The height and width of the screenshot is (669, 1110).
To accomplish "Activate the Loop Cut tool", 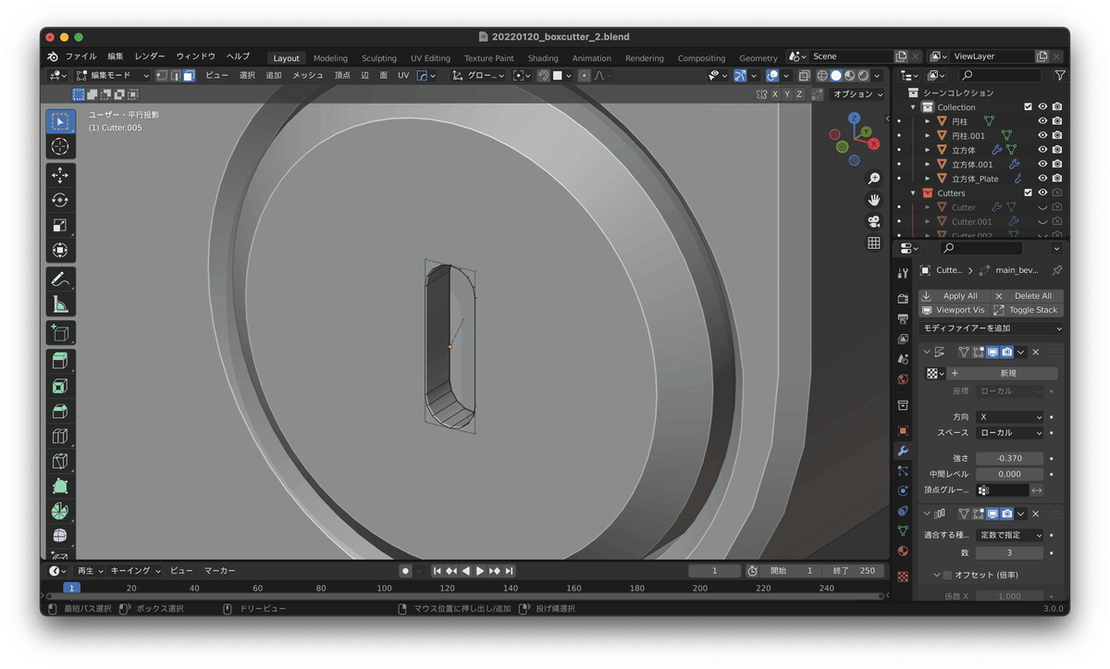I will click(60, 436).
